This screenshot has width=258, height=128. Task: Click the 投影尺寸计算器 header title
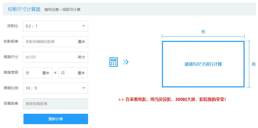pyautogui.click(x=24, y=9)
